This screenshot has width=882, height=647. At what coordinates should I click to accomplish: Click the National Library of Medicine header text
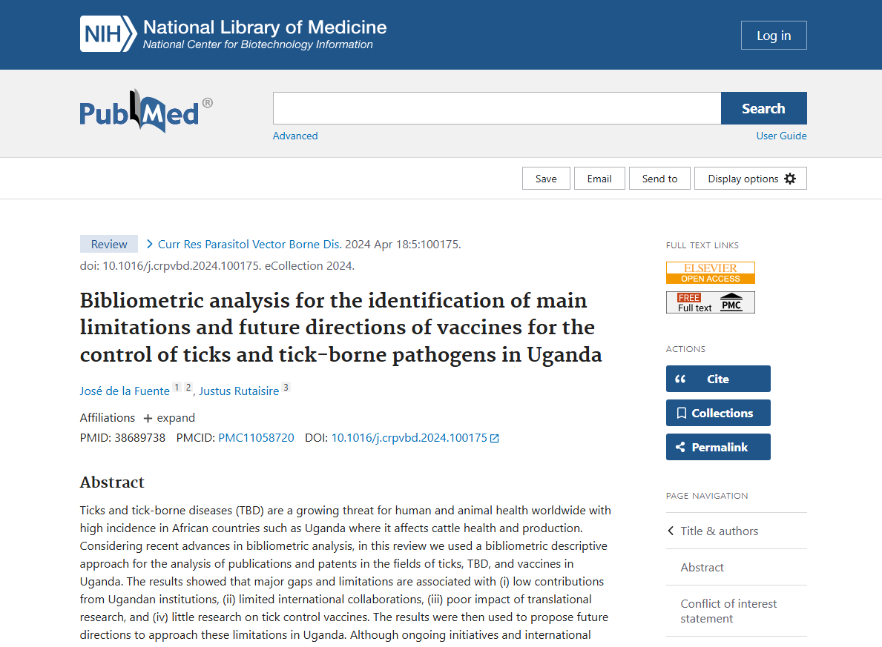click(x=265, y=27)
